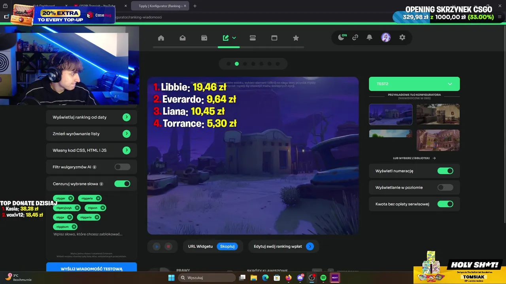Image resolution: width=506 pixels, height=284 pixels.
Task: Open the user avatar profile
Action: (386, 37)
